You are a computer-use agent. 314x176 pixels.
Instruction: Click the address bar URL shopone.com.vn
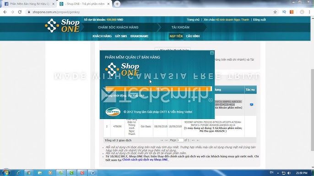56,12
